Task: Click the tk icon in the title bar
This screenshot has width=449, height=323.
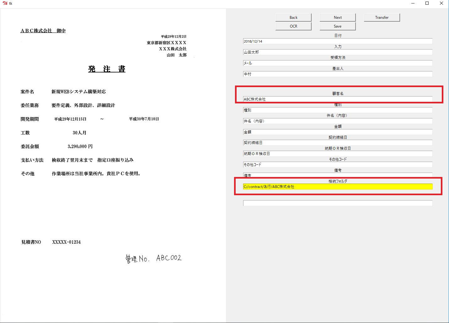Action: tap(5, 3)
